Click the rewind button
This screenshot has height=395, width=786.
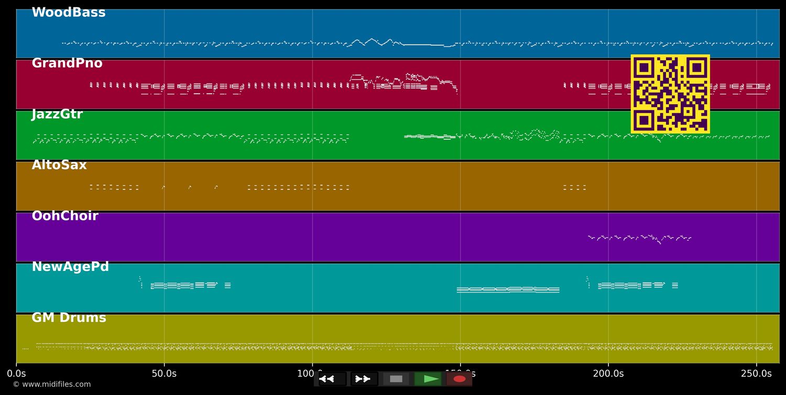pyautogui.click(x=332, y=379)
